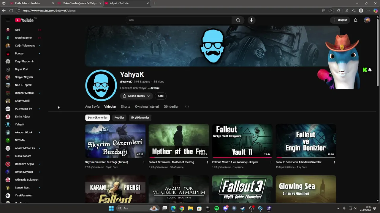The image size is (380, 213).
Task: Click the Katıl join button
Action: [x=161, y=96]
